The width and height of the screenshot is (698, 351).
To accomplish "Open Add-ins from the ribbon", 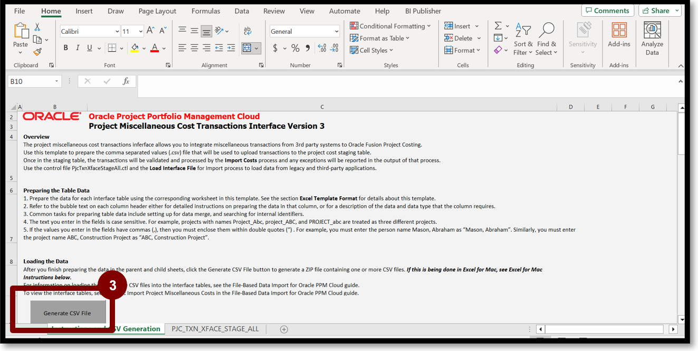I will point(619,35).
